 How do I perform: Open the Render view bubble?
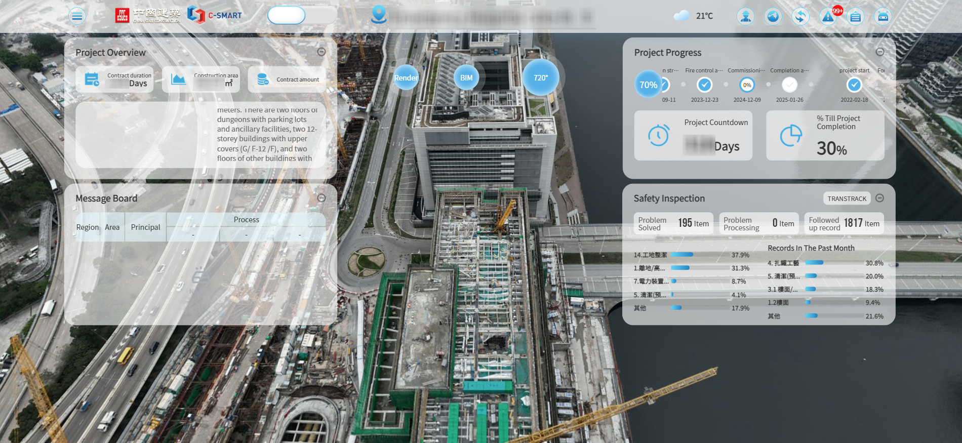[406, 77]
